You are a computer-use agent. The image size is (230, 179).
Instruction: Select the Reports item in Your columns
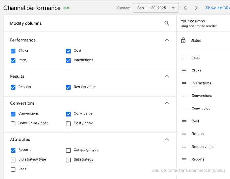click(x=198, y=159)
